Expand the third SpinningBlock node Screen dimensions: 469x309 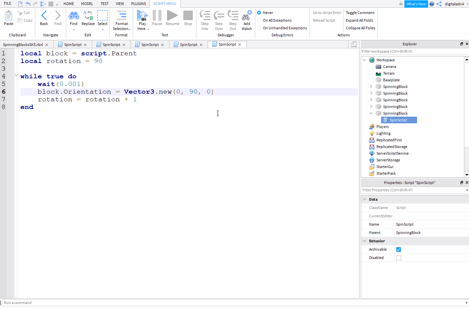[371, 100]
